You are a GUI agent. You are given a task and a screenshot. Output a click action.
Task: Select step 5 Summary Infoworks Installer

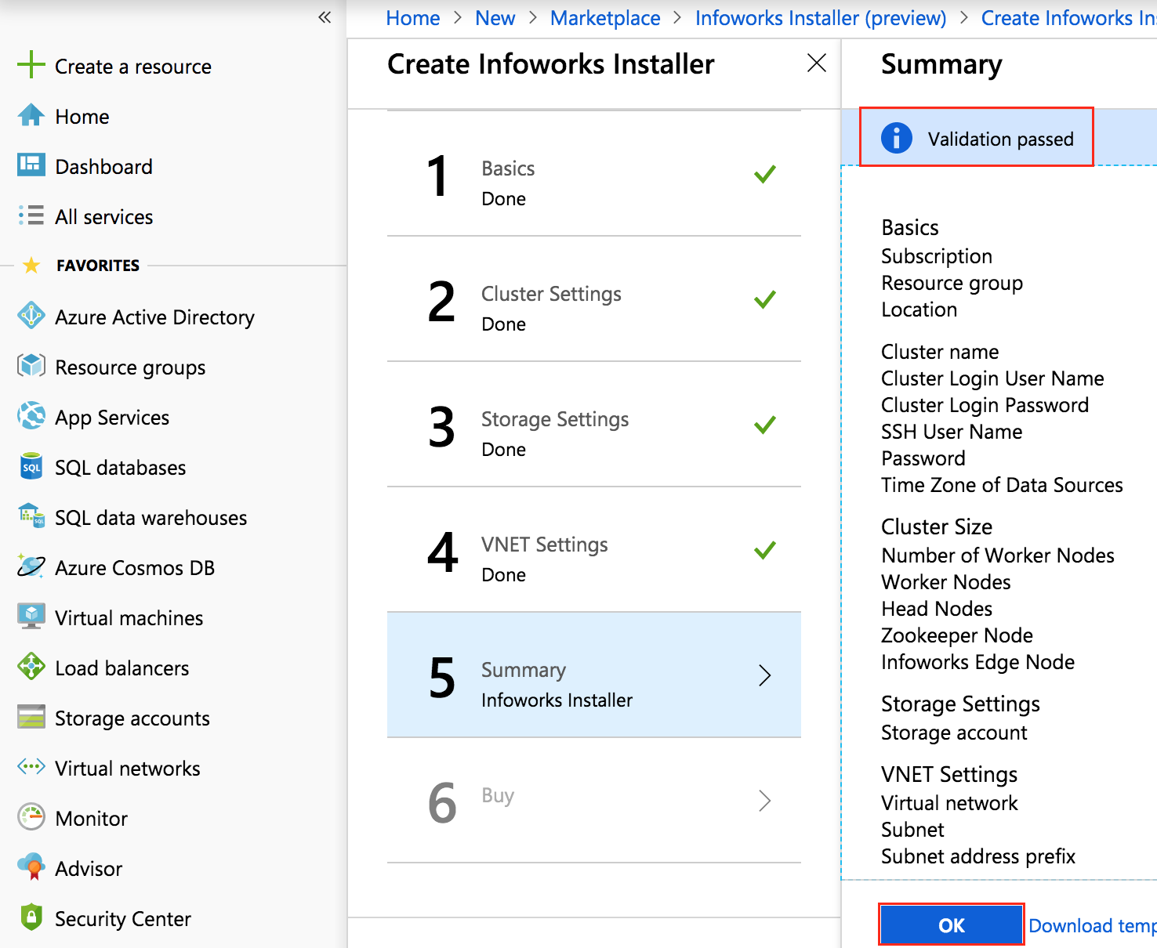pos(594,675)
